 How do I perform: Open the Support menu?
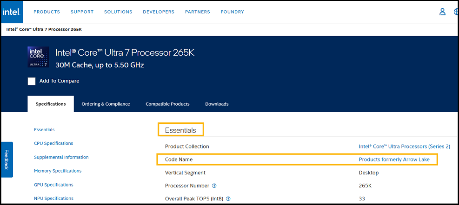click(x=82, y=12)
